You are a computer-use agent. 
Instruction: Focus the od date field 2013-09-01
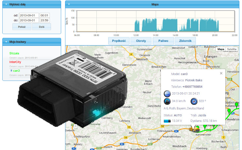point(29,15)
